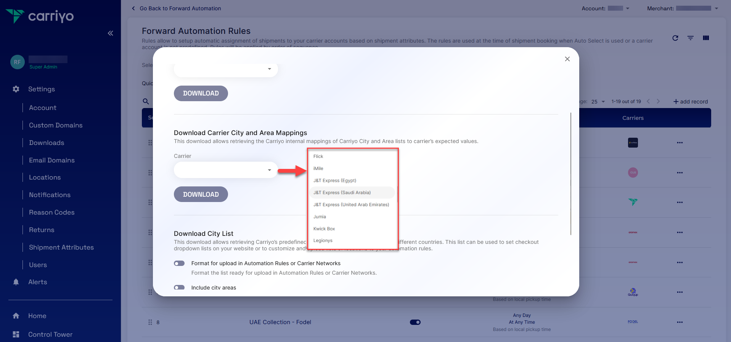The width and height of the screenshot is (731, 342).
Task: Open the column layout icon
Action: (706, 38)
